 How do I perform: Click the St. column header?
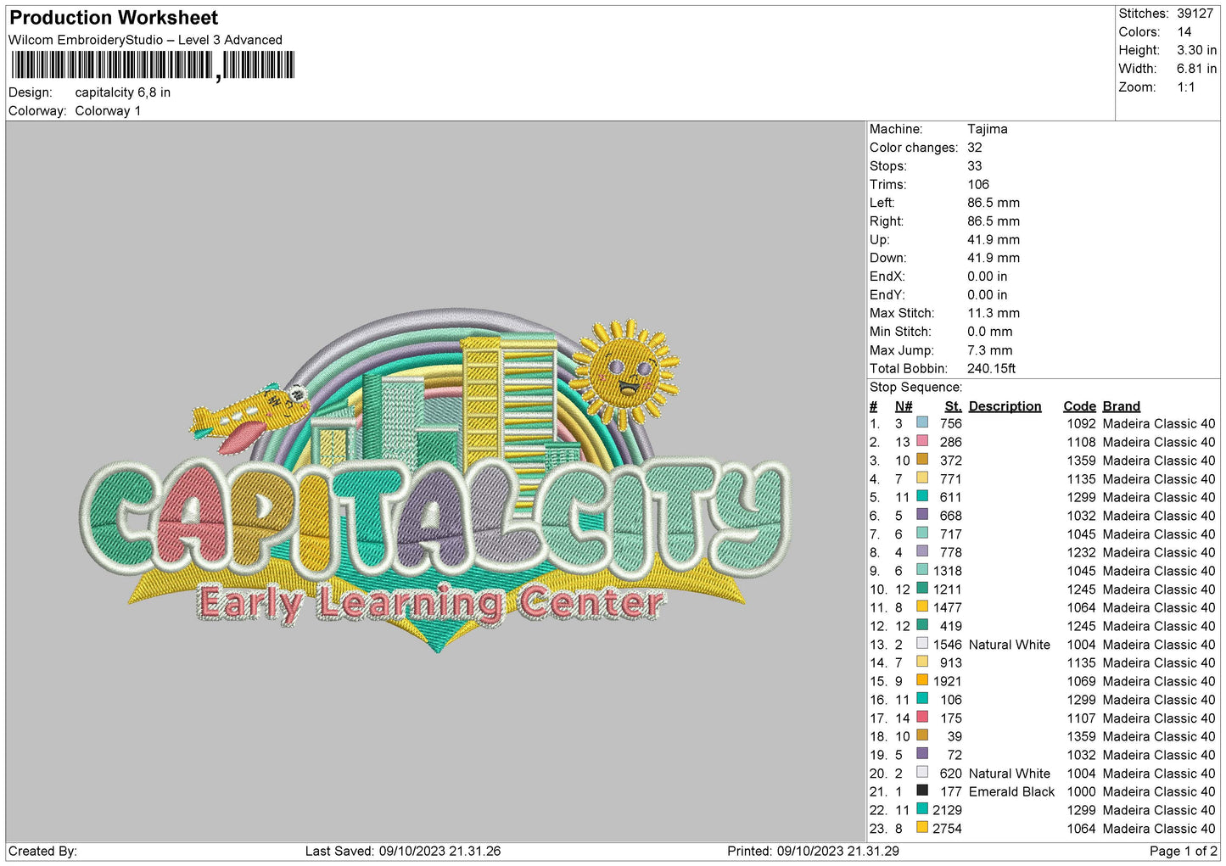(953, 406)
